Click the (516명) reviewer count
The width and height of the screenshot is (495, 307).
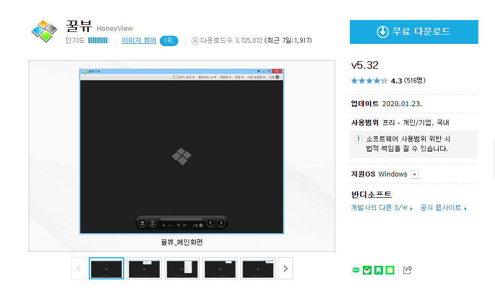click(415, 81)
